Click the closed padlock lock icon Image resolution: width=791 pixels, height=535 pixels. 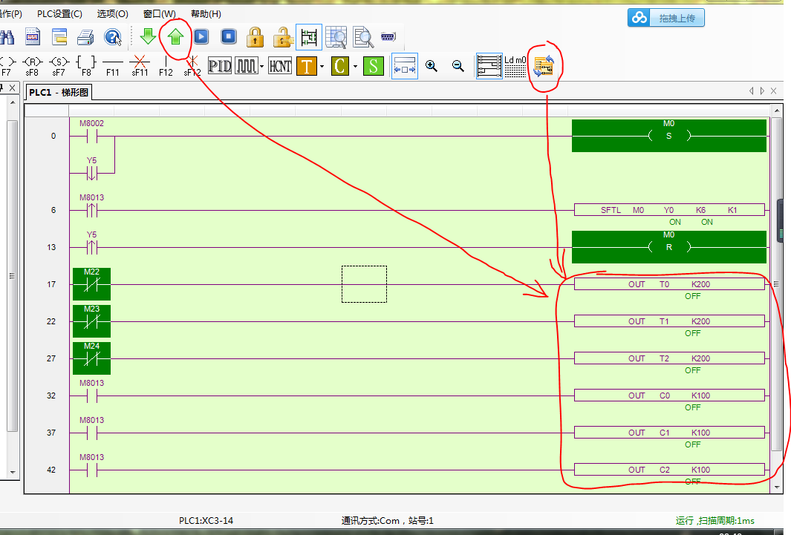pos(255,36)
